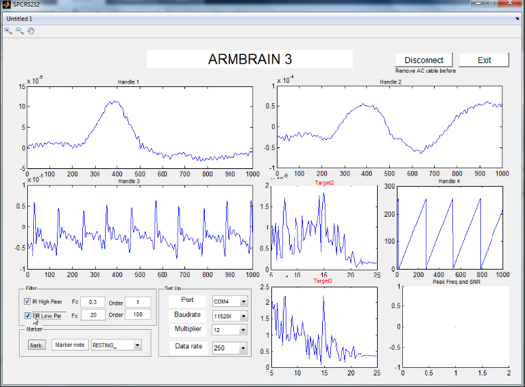Click the Low Pass Order field 100
This screenshot has height=387, width=525.
click(138, 315)
